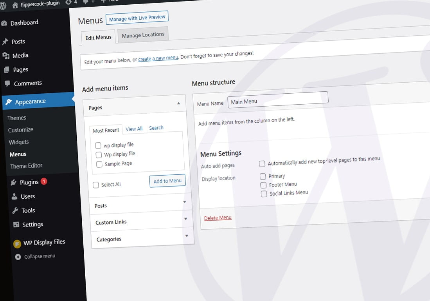Screen dimensions: 430x301
Task: Switch to the Manage Locations tab
Action: [142, 35]
